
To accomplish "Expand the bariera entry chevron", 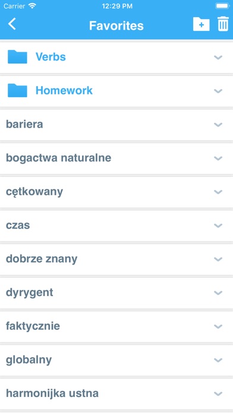I will pos(218,125).
